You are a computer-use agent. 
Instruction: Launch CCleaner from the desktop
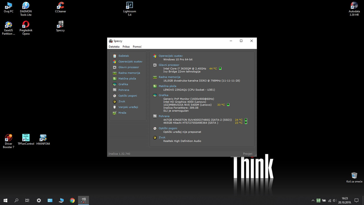(60, 7)
